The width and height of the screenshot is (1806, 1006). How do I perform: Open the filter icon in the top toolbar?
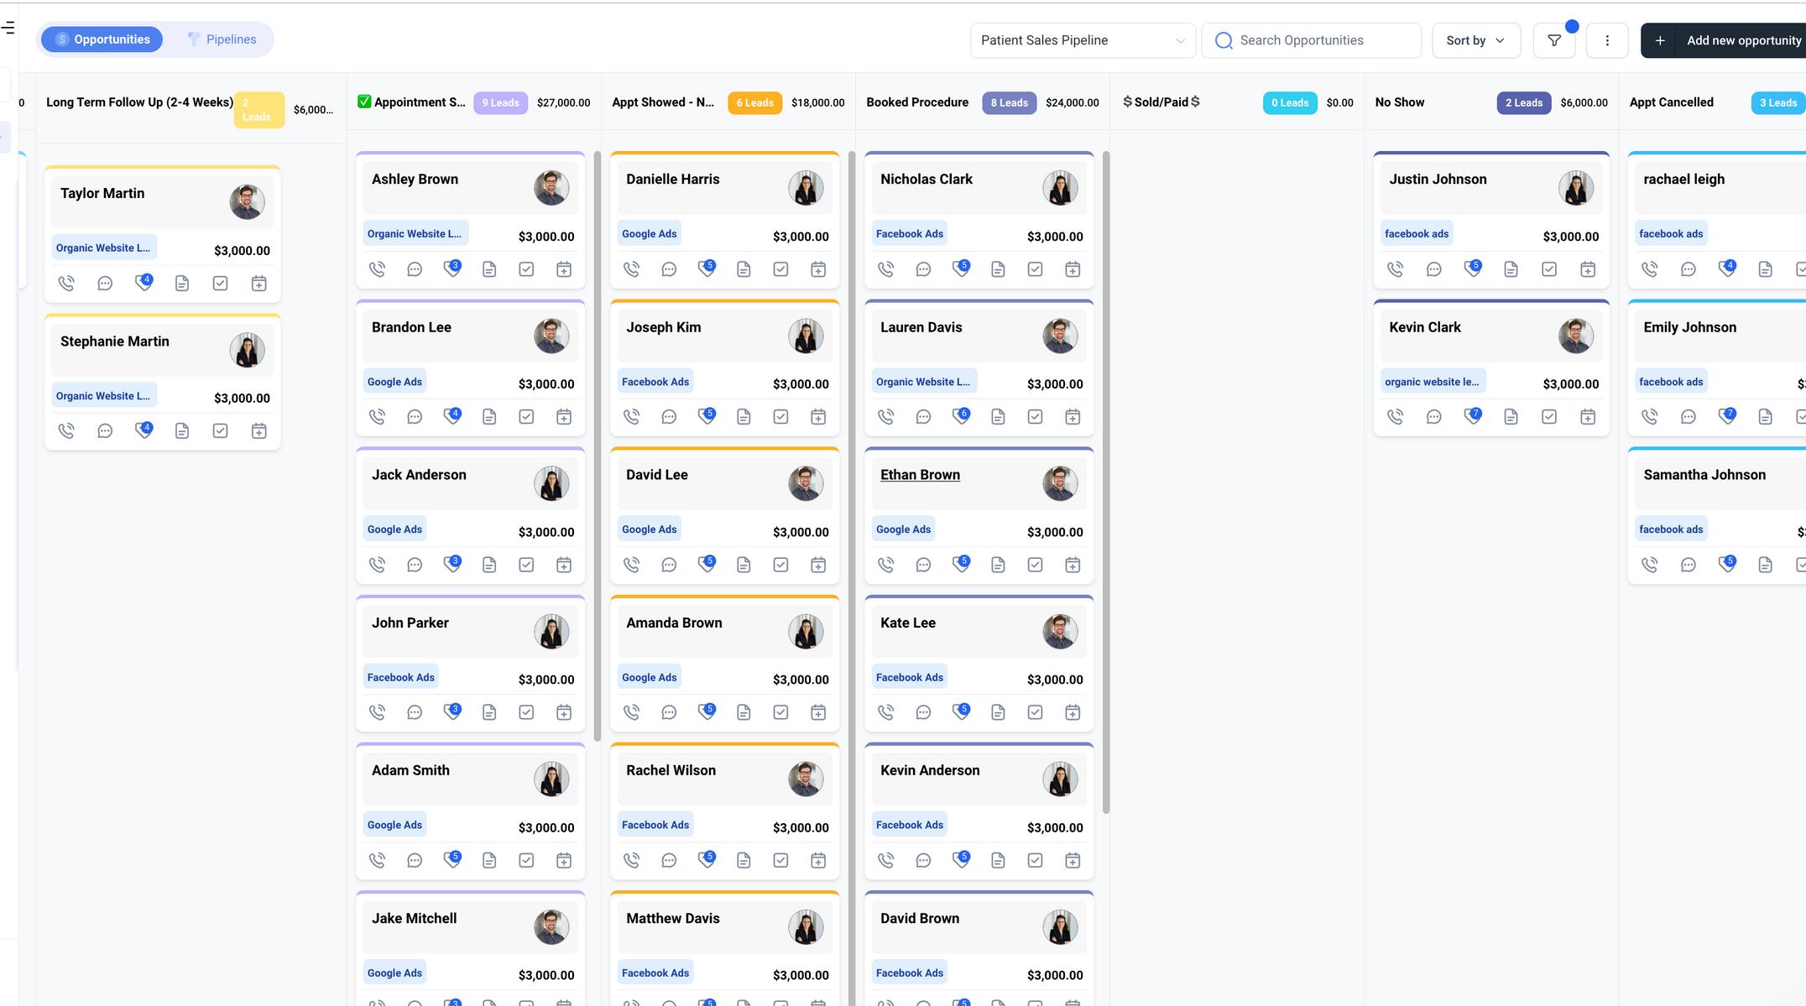pos(1554,39)
